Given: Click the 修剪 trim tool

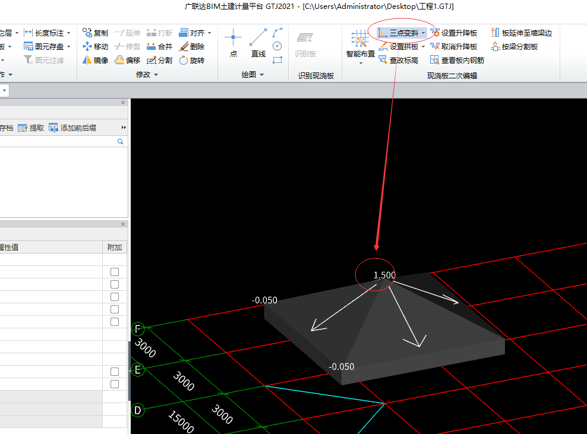Looking at the screenshot, I should [x=127, y=46].
